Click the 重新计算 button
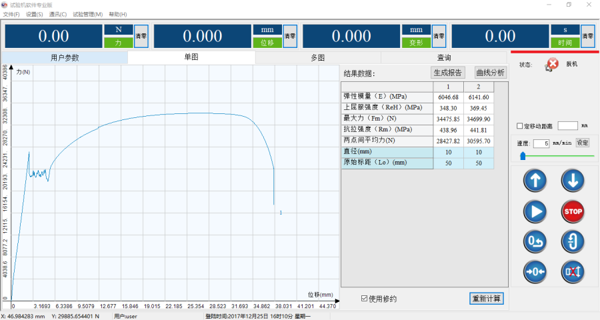This screenshot has height=320, width=600. [x=487, y=298]
